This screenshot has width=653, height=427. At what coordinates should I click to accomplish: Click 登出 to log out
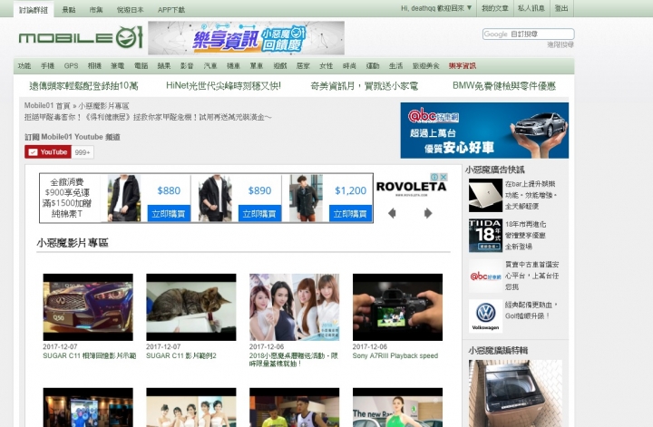pos(561,8)
